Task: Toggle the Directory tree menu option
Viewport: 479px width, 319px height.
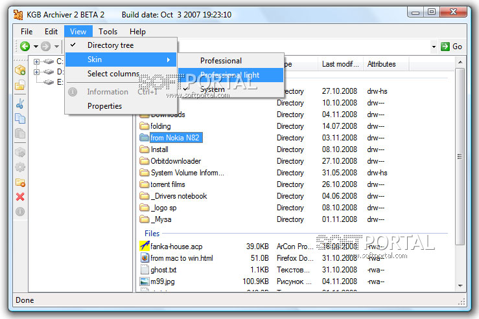Action: [121, 45]
